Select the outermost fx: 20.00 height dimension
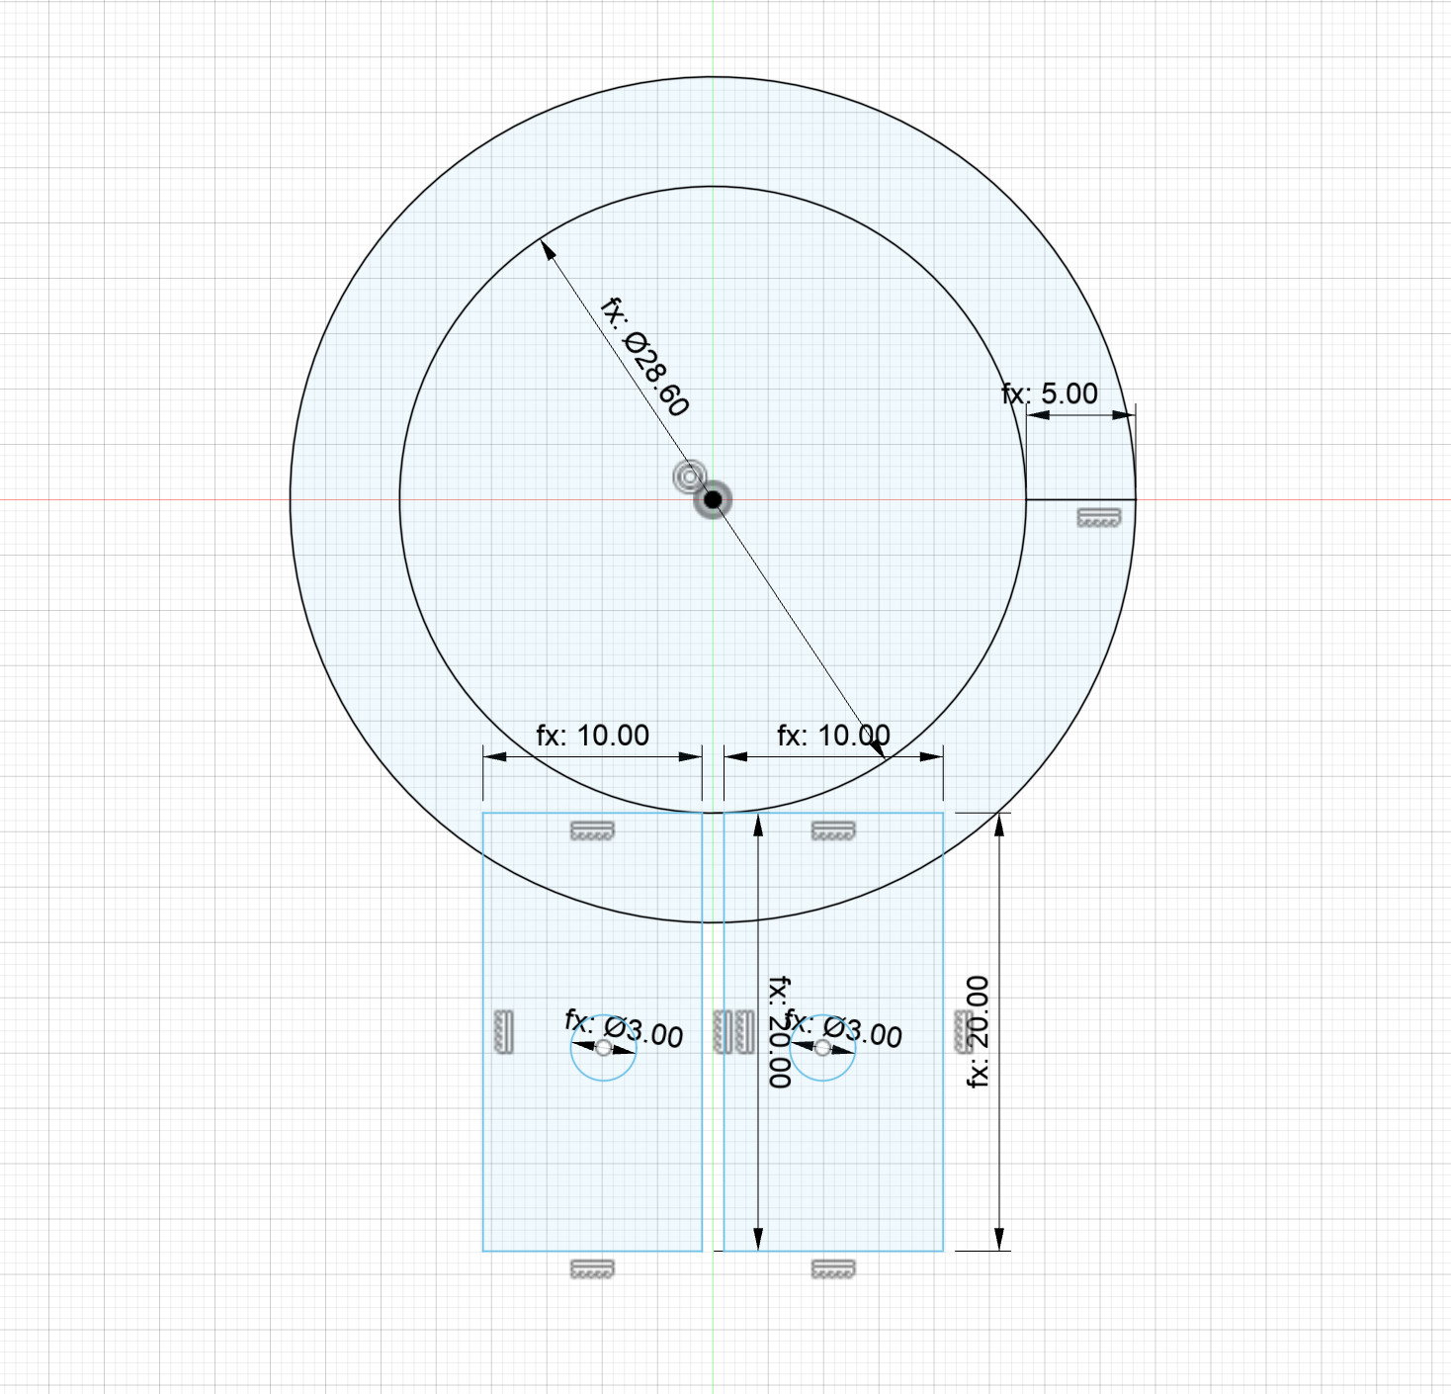Viewport: 1451px width, 1394px height. coord(978,1031)
